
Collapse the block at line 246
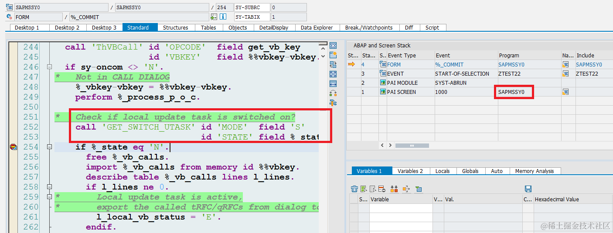click(49, 67)
